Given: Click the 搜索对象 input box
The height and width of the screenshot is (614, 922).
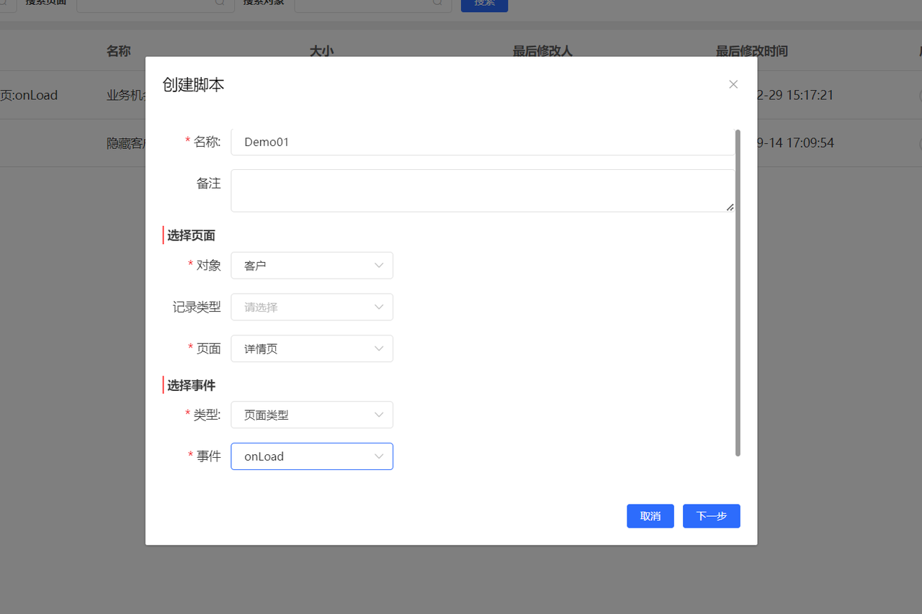Looking at the screenshot, I should tap(364, 4).
